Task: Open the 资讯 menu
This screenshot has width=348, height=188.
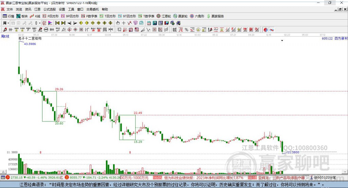Action: click(28, 9)
